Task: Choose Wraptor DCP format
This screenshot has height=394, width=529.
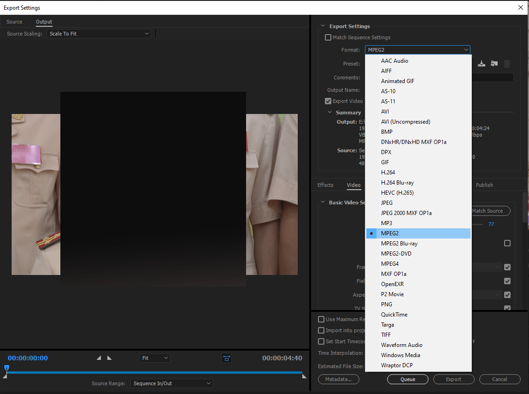Action: click(418, 365)
